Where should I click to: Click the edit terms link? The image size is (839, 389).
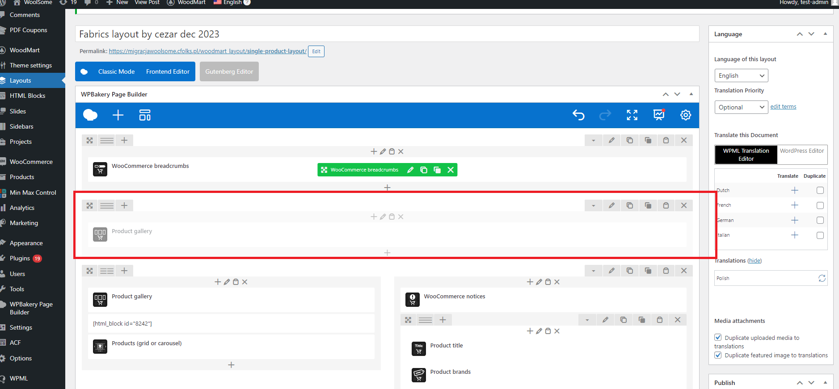coord(783,107)
